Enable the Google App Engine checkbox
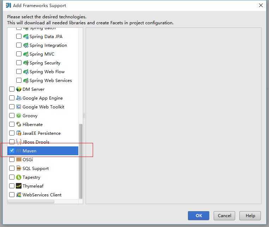The width and height of the screenshot is (269, 227). 12,98
